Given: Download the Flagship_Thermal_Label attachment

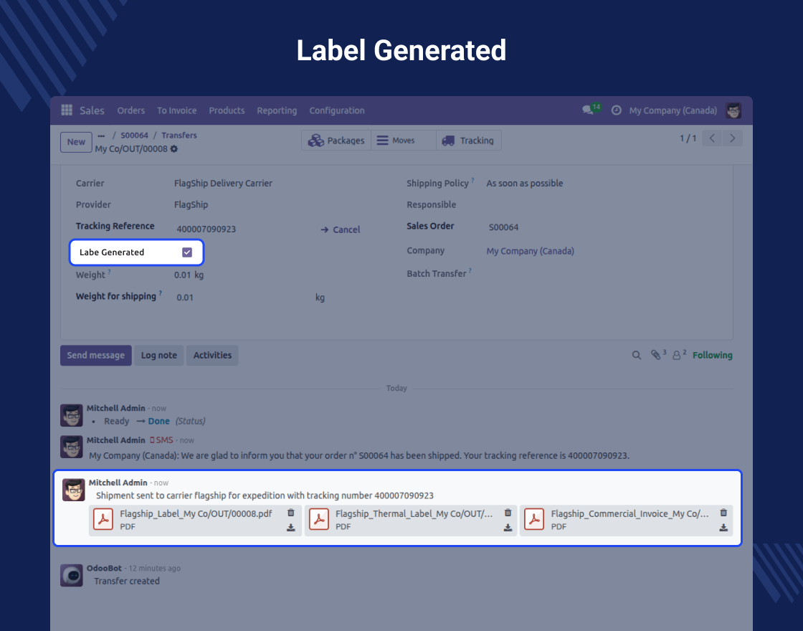Looking at the screenshot, I should [508, 528].
